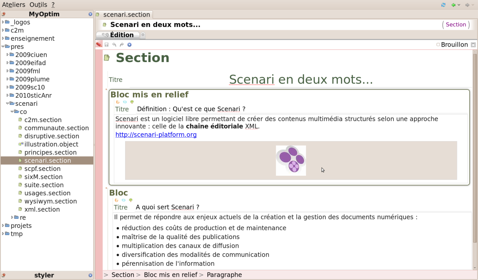Screen dimensions: 478x280
Task: Open the Ateliers menu
Action: [14, 5]
